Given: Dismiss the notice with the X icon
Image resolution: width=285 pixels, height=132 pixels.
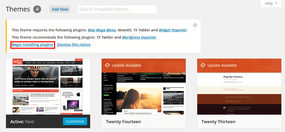Looking at the screenshot, I should coord(195,25).
